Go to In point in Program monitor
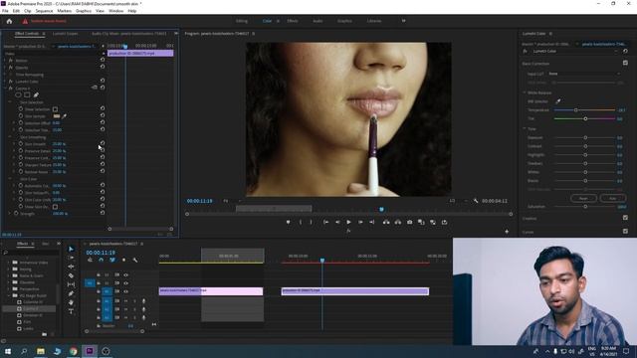Image resolution: width=637 pixels, height=358 pixels. 325,222
